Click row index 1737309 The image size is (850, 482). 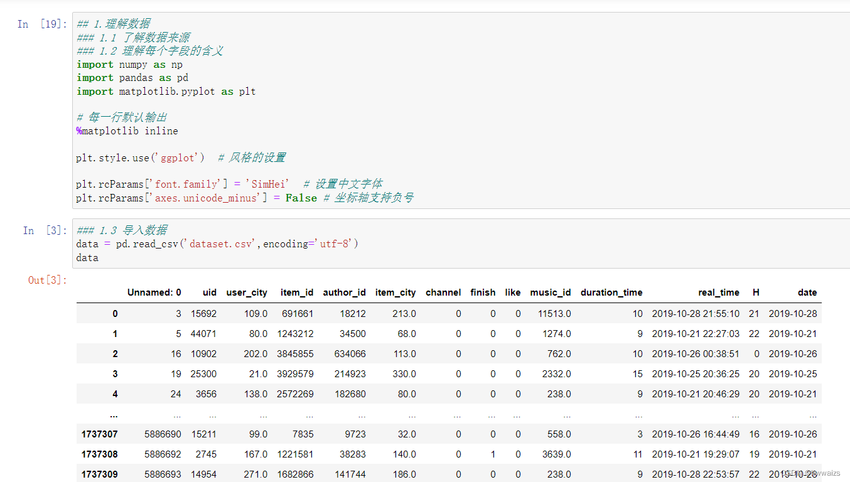point(99,474)
